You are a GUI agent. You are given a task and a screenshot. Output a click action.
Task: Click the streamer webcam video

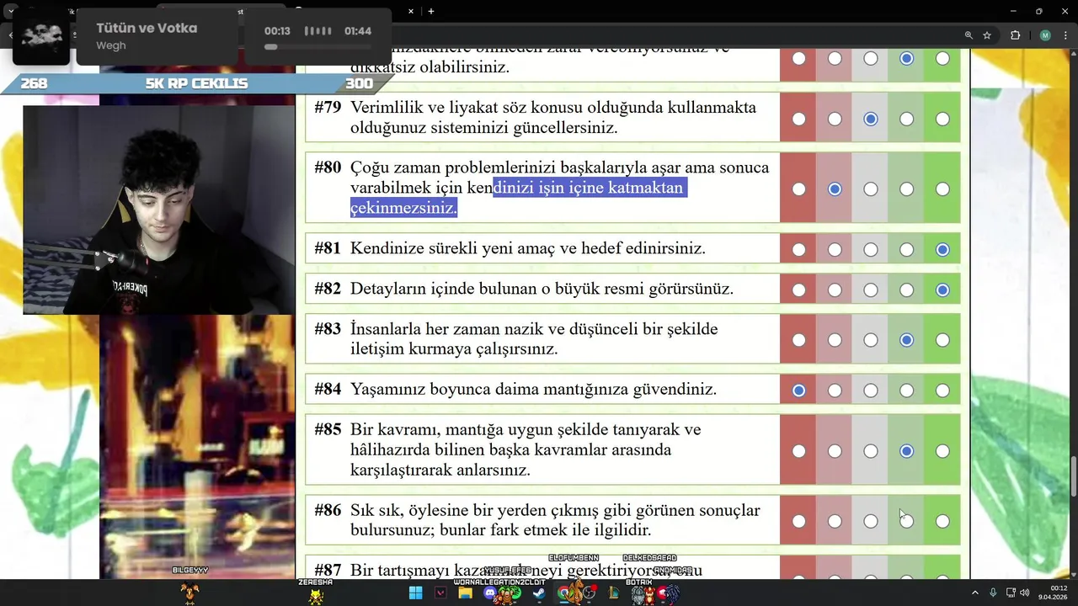tap(158, 210)
